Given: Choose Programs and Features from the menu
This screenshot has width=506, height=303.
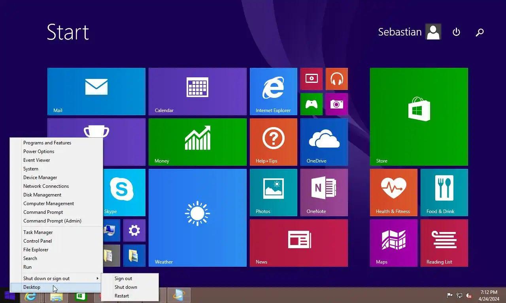Looking at the screenshot, I should click(x=56, y=143).
